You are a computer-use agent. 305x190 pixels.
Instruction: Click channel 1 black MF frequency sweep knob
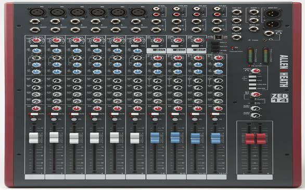click(36, 58)
